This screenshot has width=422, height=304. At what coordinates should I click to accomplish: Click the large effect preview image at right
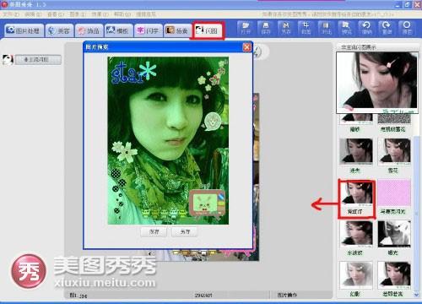(x=377, y=83)
